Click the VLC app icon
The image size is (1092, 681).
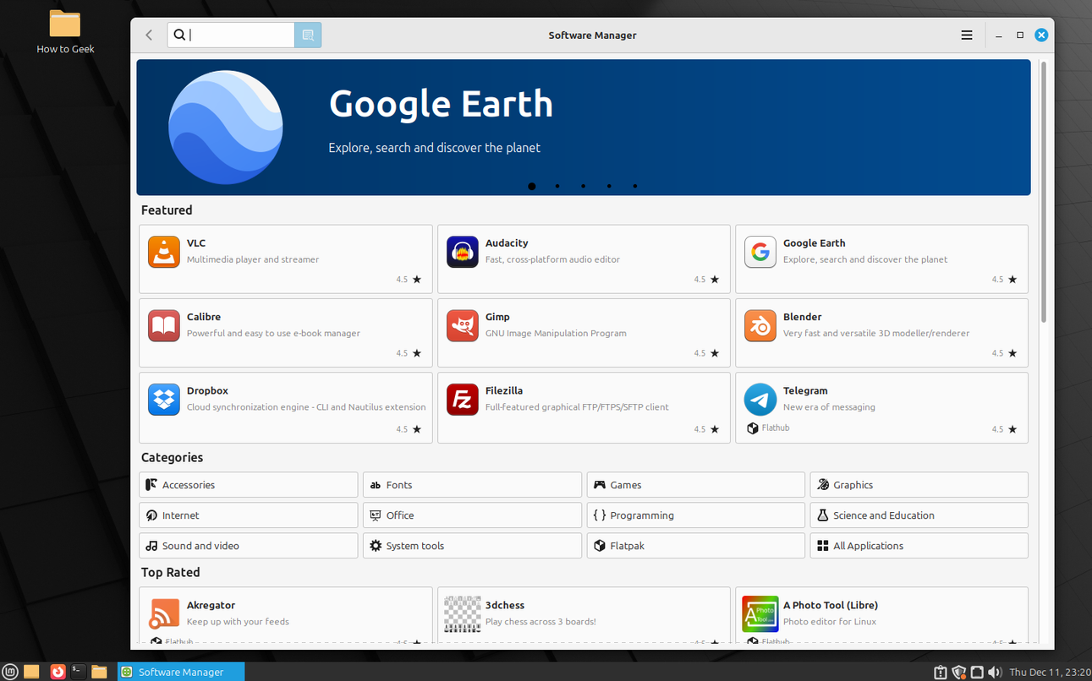coord(164,252)
